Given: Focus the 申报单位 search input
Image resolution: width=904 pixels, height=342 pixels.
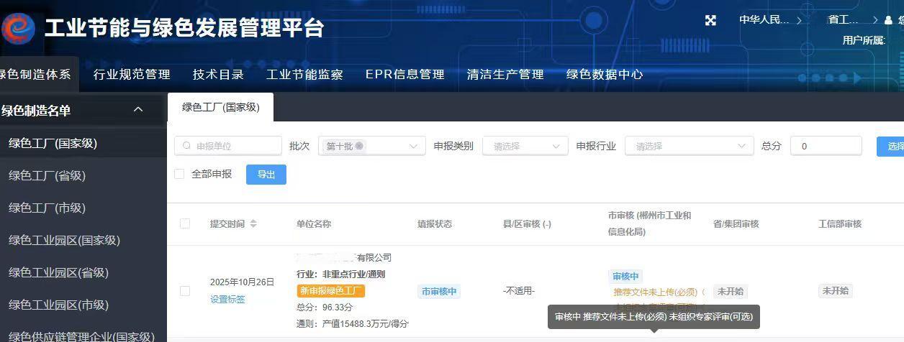Looking at the screenshot, I should coord(228,146).
